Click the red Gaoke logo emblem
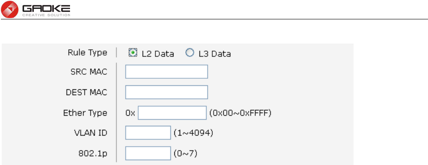The width and height of the screenshot is (428, 165). point(10,9)
